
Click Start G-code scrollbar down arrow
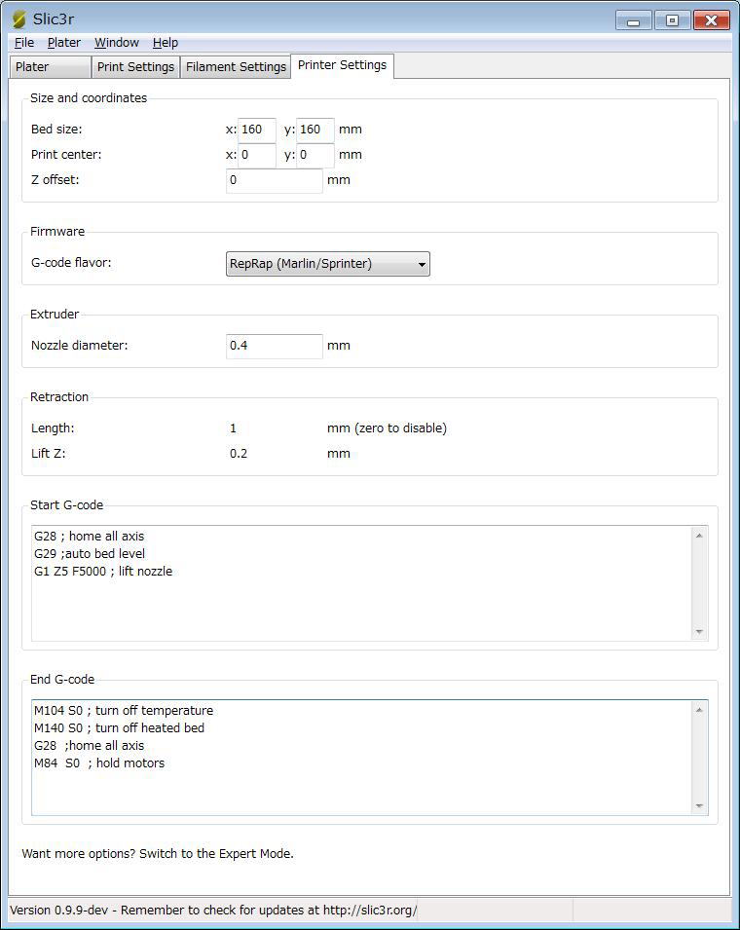(700, 632)
